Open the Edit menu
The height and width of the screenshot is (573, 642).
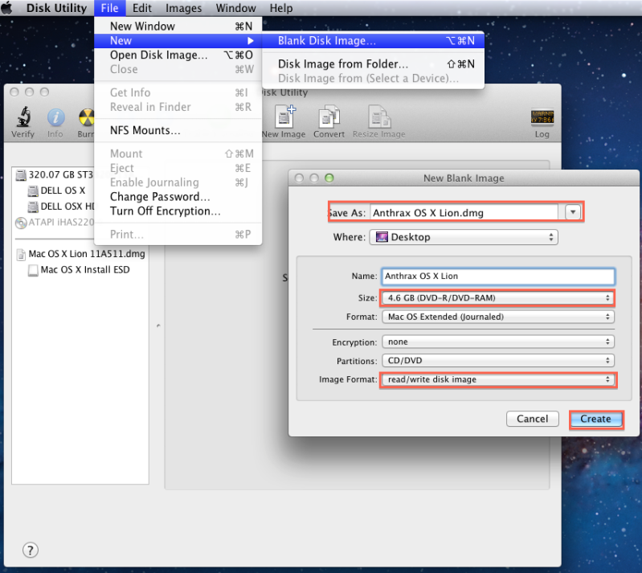tap(141, 8)
